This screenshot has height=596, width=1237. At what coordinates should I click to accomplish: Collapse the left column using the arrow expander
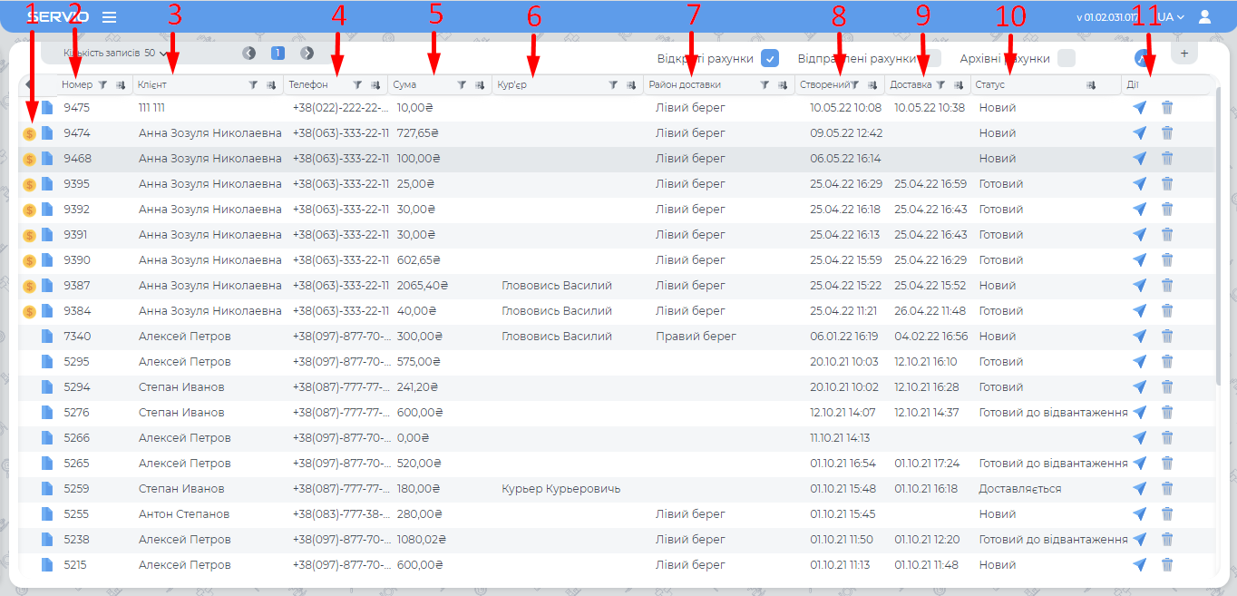(x=27, y=85)
